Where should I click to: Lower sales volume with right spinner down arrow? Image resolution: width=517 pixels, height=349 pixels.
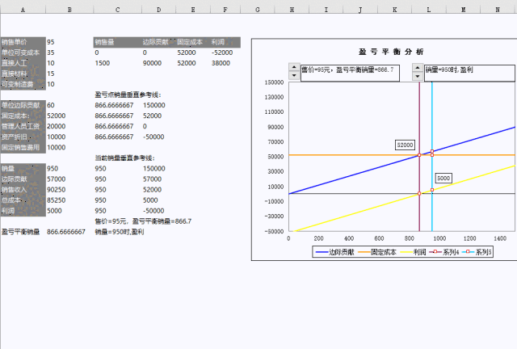418,76
